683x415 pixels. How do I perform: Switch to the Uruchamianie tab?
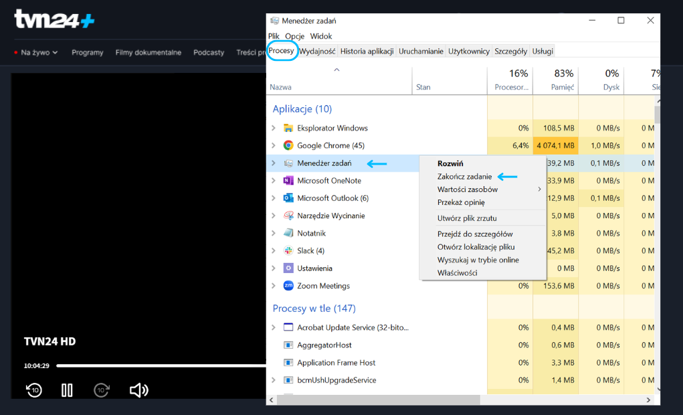click(421, 51)
